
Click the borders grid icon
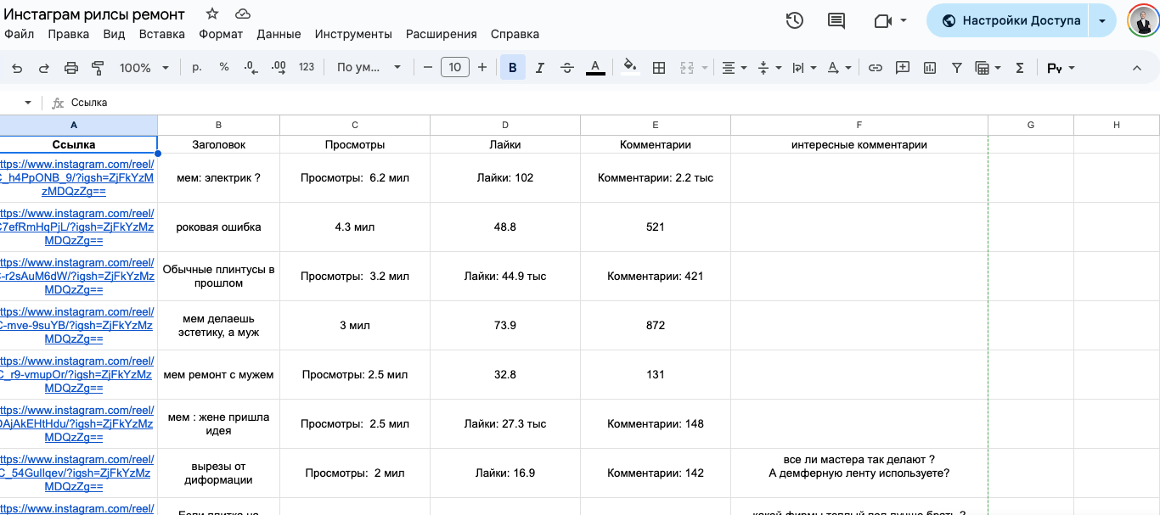(x=658, y=68)
